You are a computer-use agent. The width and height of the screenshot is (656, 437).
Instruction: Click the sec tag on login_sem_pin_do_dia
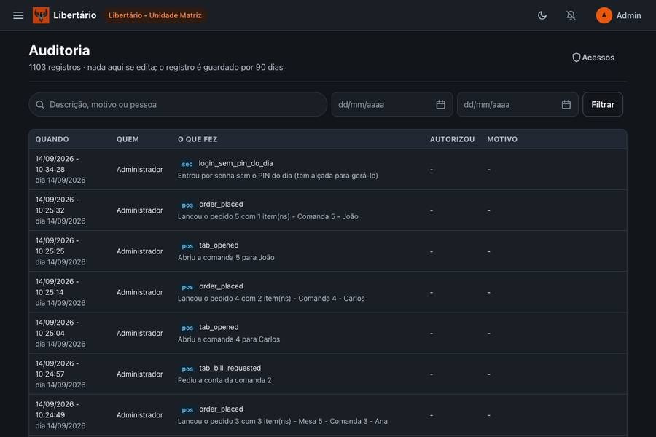187,164
